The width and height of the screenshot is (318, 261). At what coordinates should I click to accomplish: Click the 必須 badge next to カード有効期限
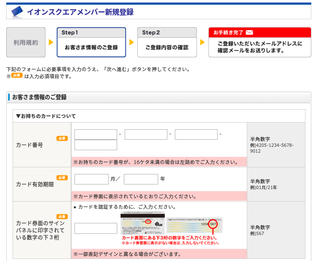62,178
